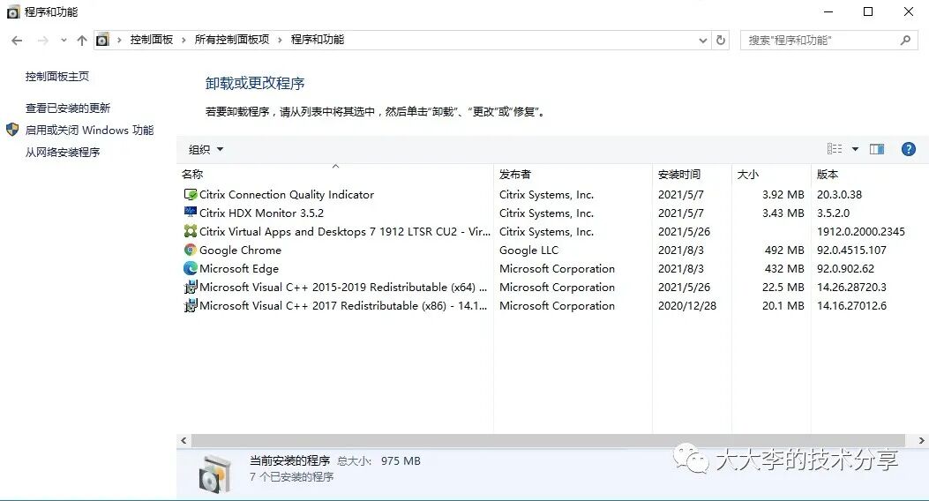Expand the chevron before 控制面板 in breadcrumb
Viewport: 929px width, 501px height.
coord(119,40)
